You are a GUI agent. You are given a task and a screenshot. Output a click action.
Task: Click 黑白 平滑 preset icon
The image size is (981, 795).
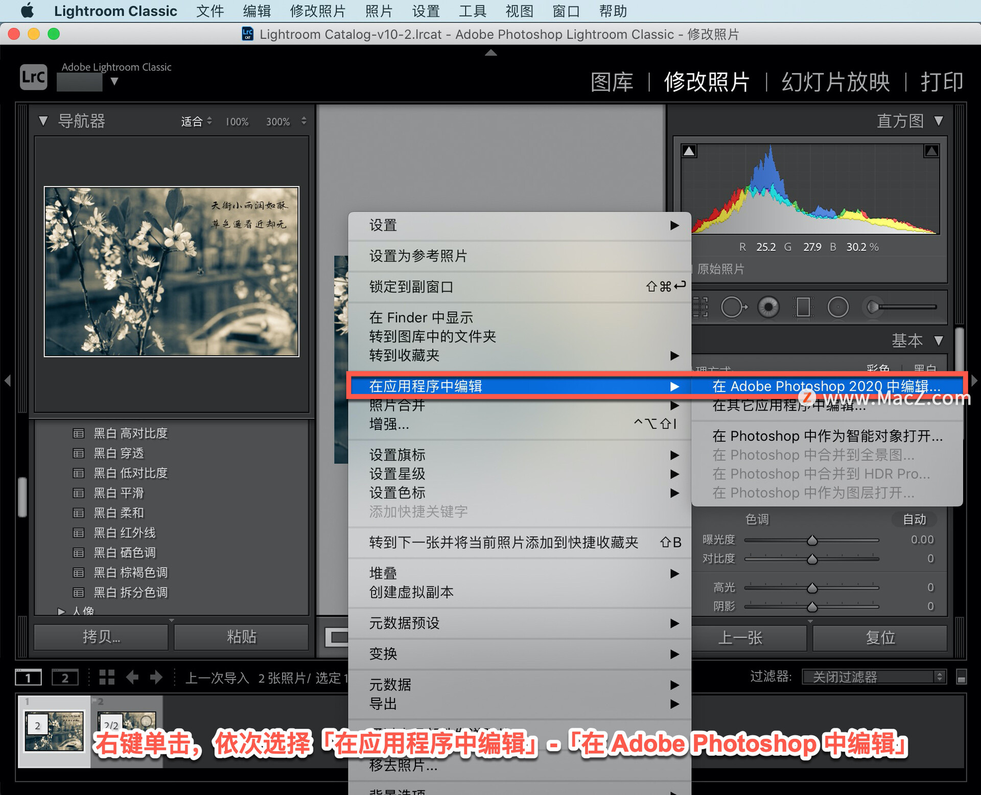tap(78, 493)
